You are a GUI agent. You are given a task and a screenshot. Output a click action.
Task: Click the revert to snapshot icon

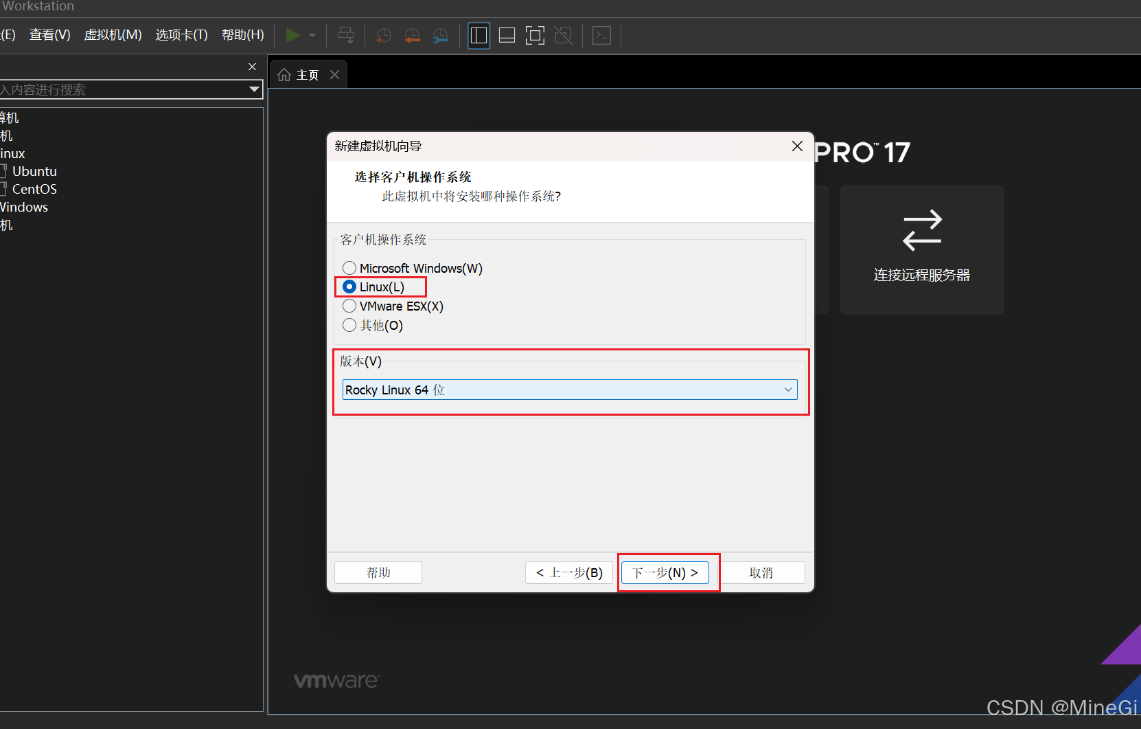click(x=412, y=35)
